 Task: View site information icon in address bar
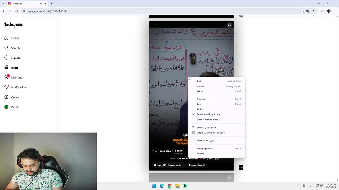(x=24, y=11)
